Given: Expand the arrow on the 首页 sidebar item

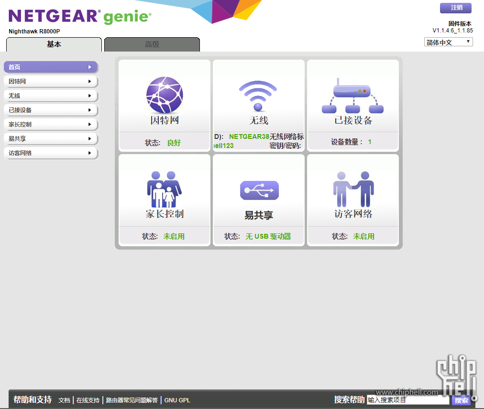Looking at the screenshot, I should 90,67.
